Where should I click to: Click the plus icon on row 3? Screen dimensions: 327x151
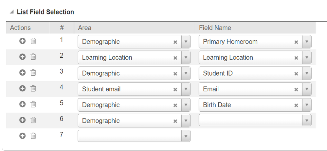point(22,73)
